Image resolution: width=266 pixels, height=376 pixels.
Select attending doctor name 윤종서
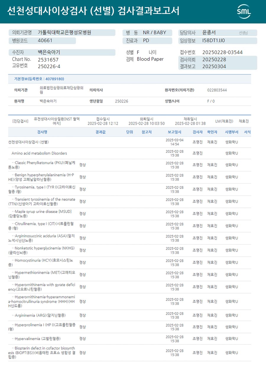click(x=209, y=33)
